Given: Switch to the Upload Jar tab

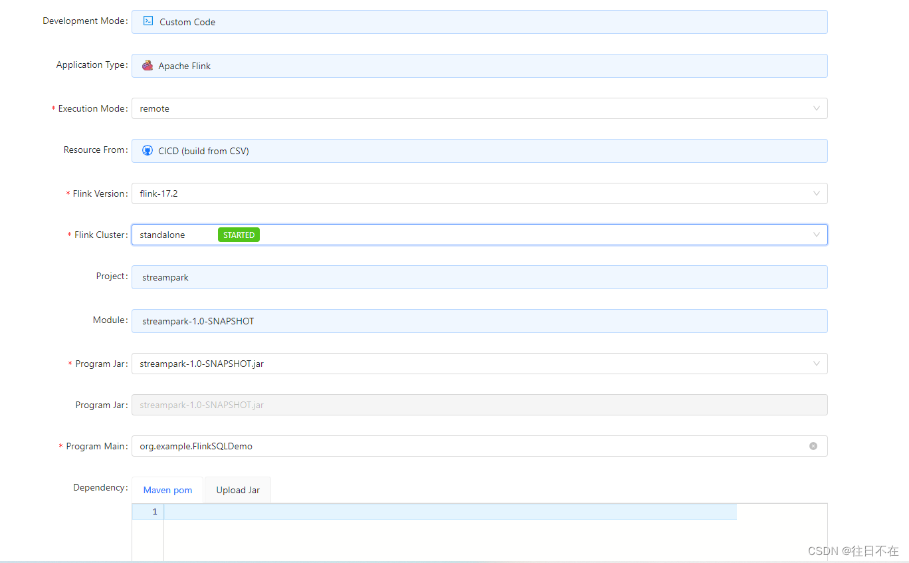Looking at the screenshot, I should (x=238, y=490).
